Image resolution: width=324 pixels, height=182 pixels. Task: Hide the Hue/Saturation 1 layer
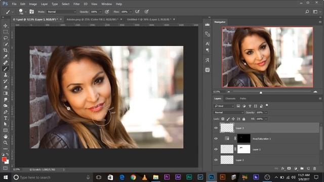[x=216, y=139]
